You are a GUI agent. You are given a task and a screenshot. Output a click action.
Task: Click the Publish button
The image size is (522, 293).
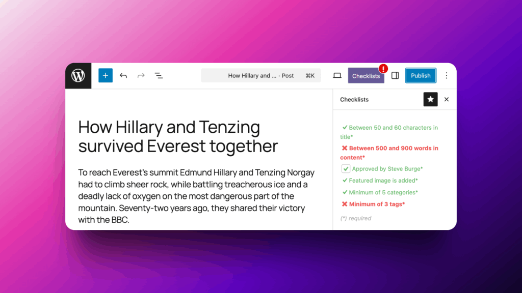click(x=421, y=76)
